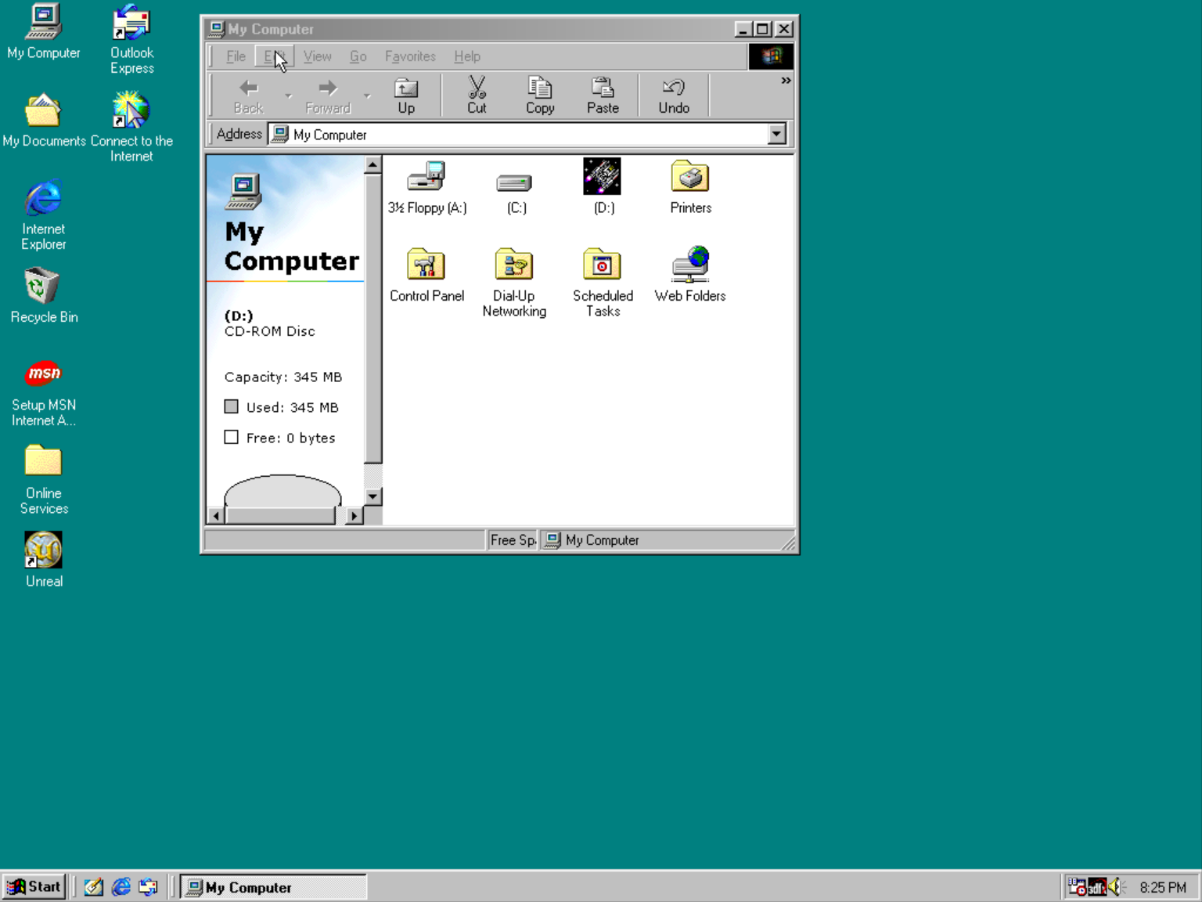Show more toolbar buttons via chevron

(786, 81)
